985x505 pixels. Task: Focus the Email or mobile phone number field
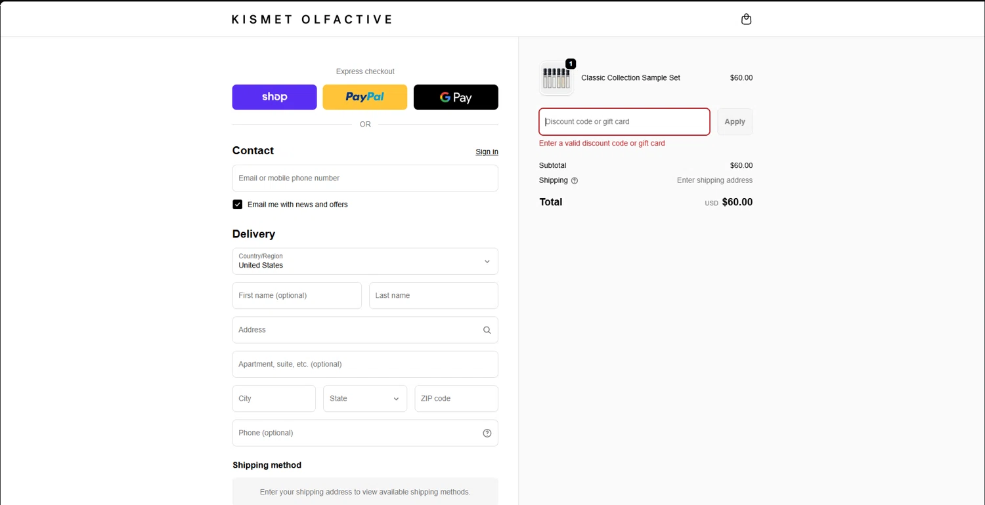point(365,178)
